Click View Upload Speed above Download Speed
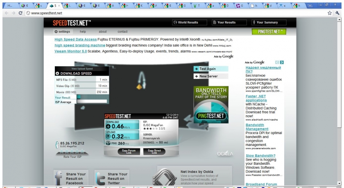344x188 pixels. coord(82,69)
